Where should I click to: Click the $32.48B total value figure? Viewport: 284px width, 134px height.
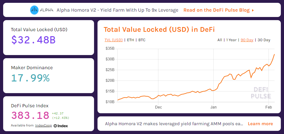point(33,40)
